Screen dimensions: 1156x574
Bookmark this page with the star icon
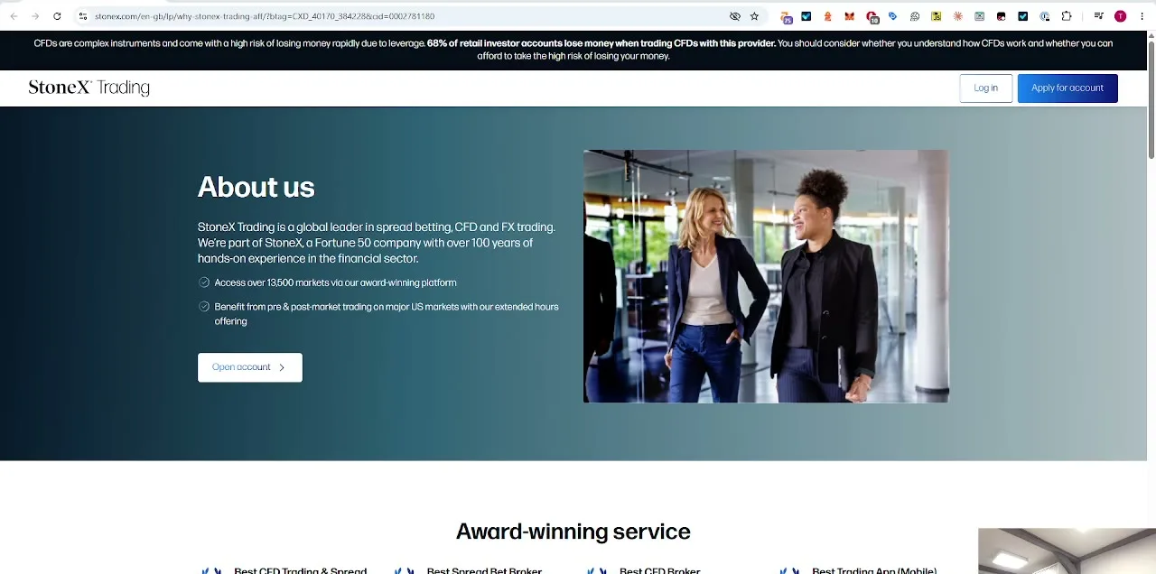tap(754, 16)
